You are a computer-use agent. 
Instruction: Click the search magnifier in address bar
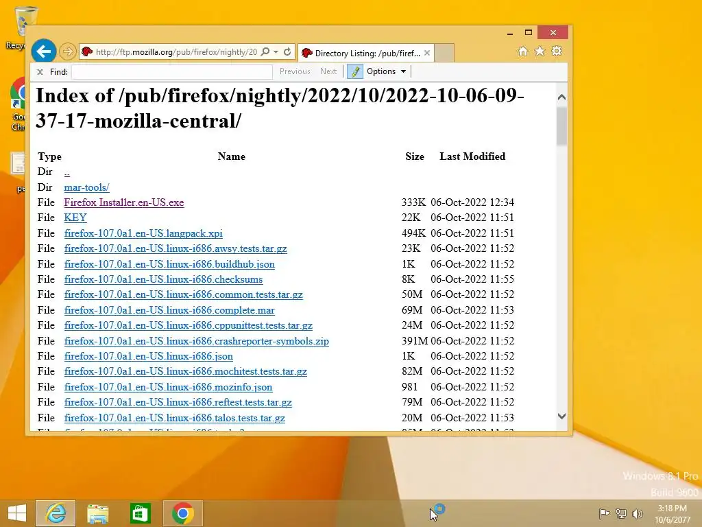pos(265,52)
